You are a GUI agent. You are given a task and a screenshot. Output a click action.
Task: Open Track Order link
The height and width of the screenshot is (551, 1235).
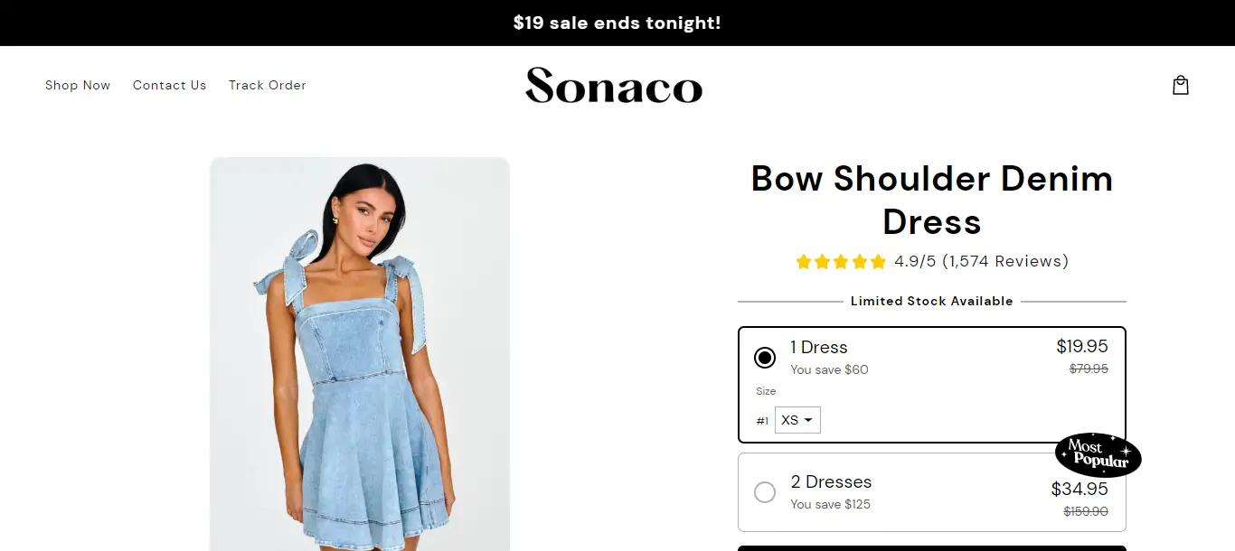tap(268, 85)
